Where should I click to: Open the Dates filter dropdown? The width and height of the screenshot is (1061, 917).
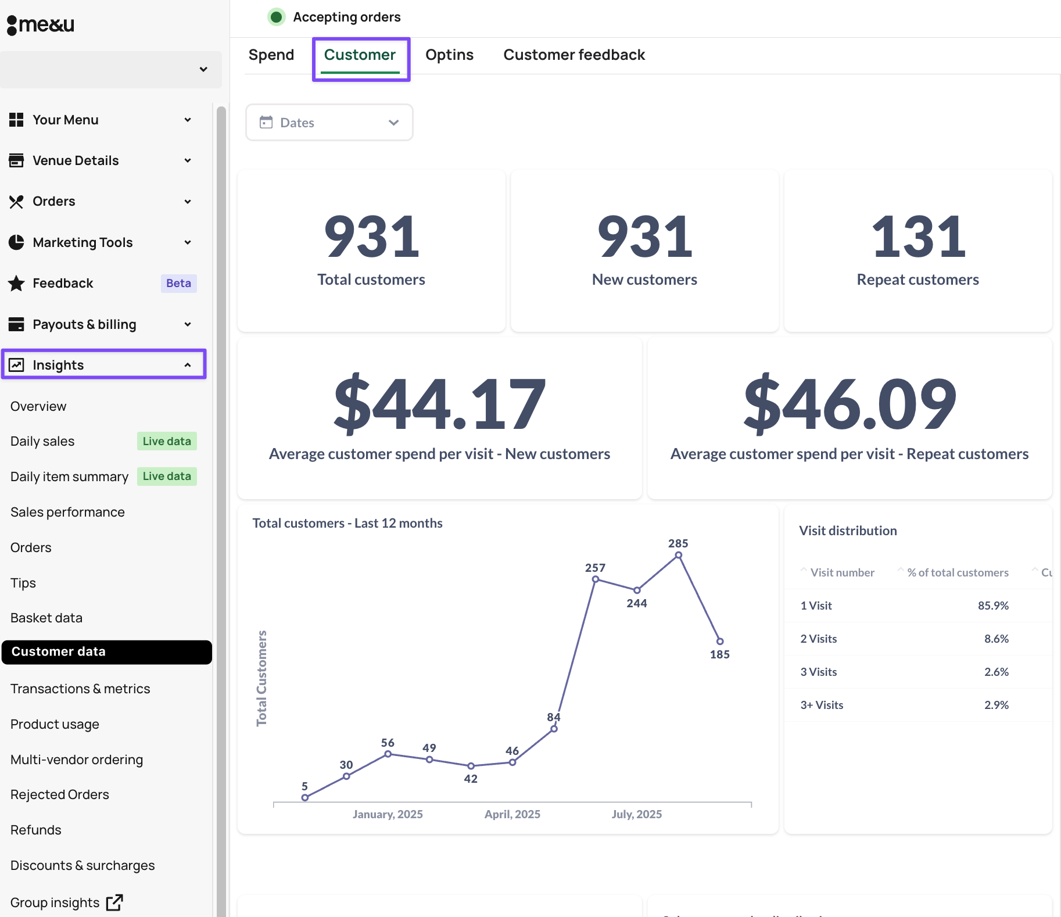point(329,123)
